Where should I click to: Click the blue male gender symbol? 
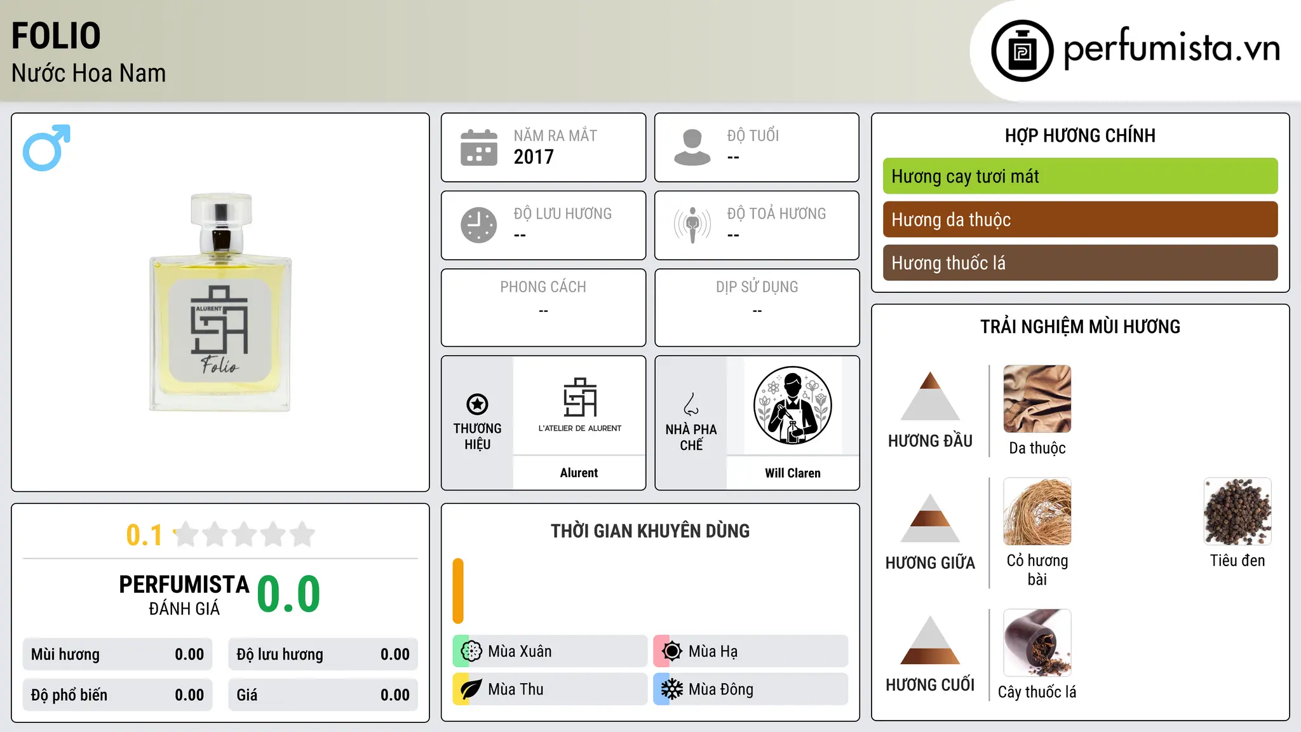[x=46, y=147]
